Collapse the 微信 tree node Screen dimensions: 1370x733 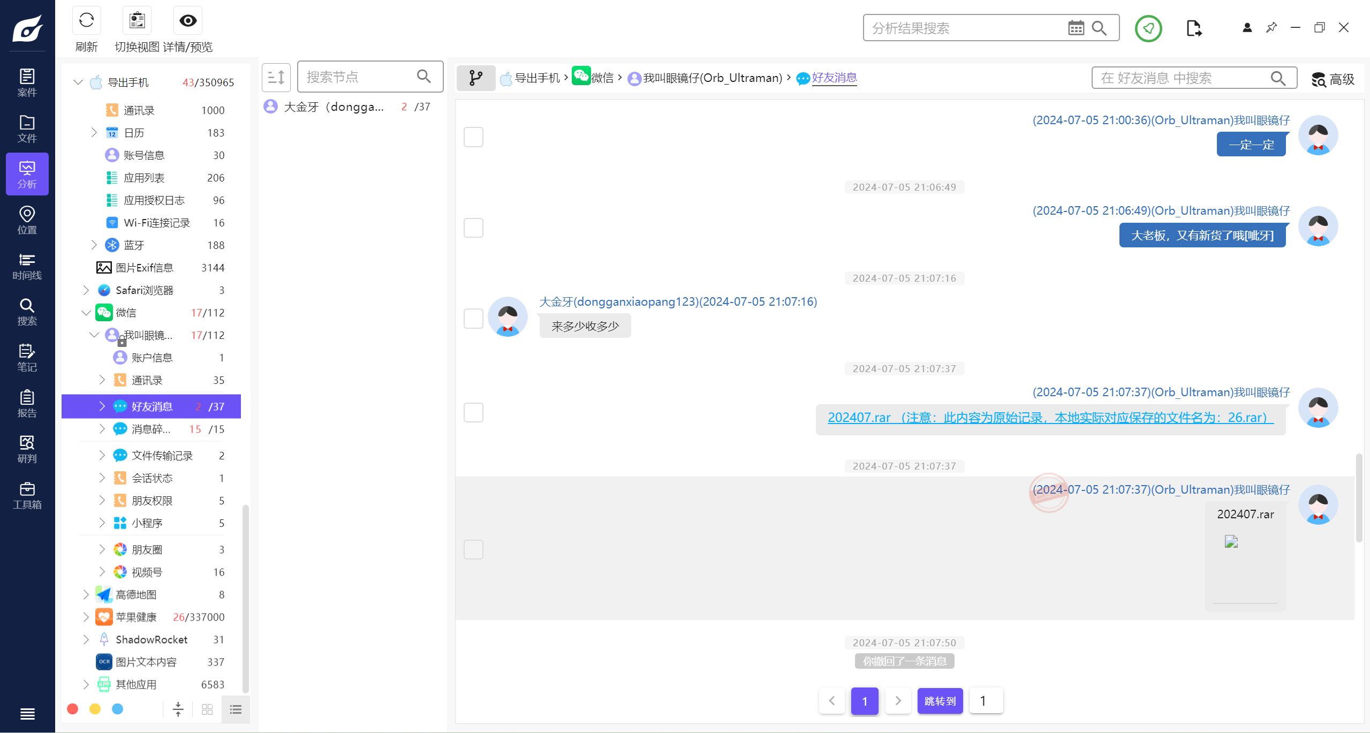(86, 313)
